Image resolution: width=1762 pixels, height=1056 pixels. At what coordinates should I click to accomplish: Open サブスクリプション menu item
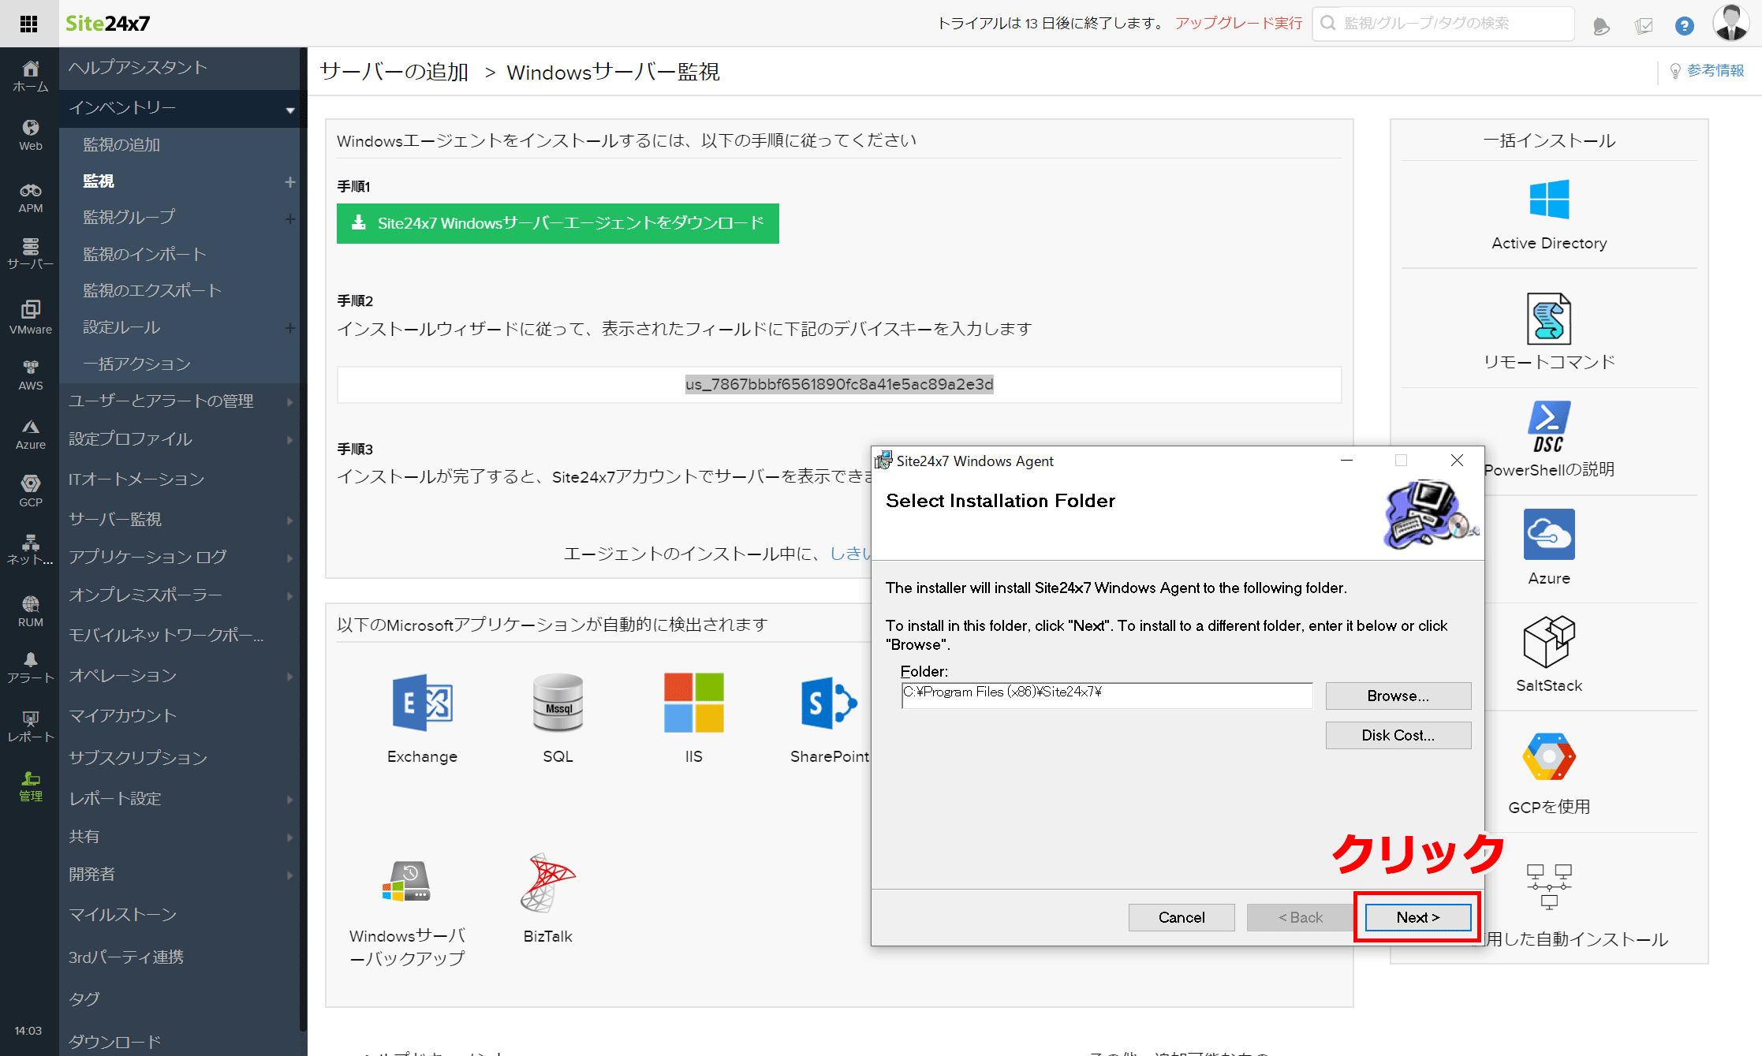point(138,757)
